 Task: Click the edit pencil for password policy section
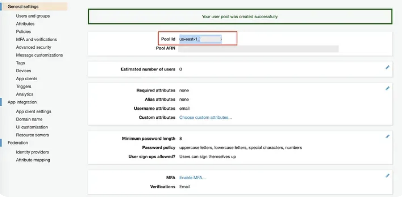pos(387,137)
